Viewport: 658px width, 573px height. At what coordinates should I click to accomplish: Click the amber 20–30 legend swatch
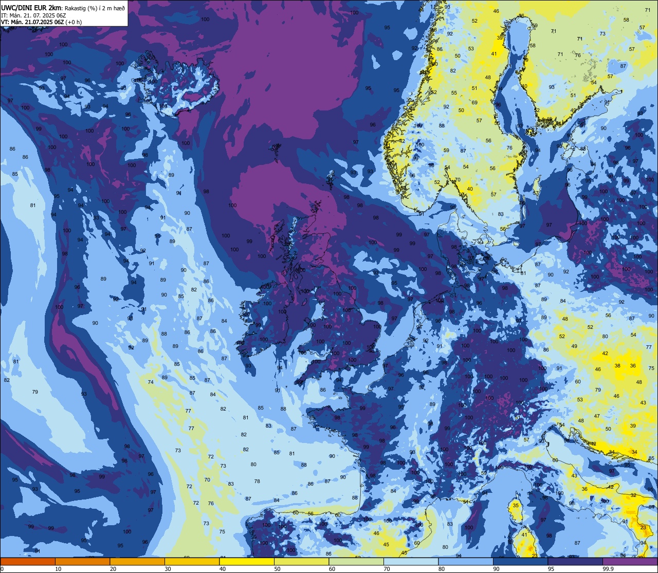[x=137, y=561]
